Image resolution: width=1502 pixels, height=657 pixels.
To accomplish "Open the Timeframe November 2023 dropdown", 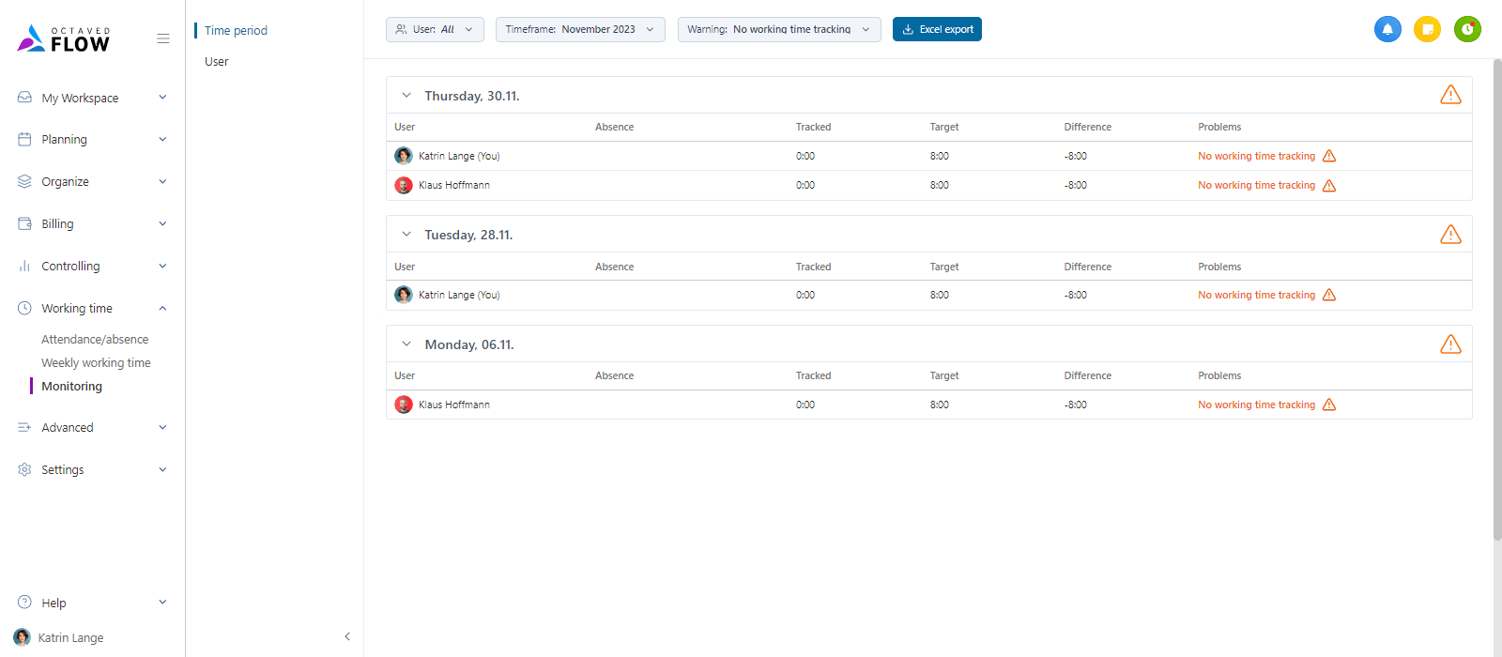I will (580, 29).
